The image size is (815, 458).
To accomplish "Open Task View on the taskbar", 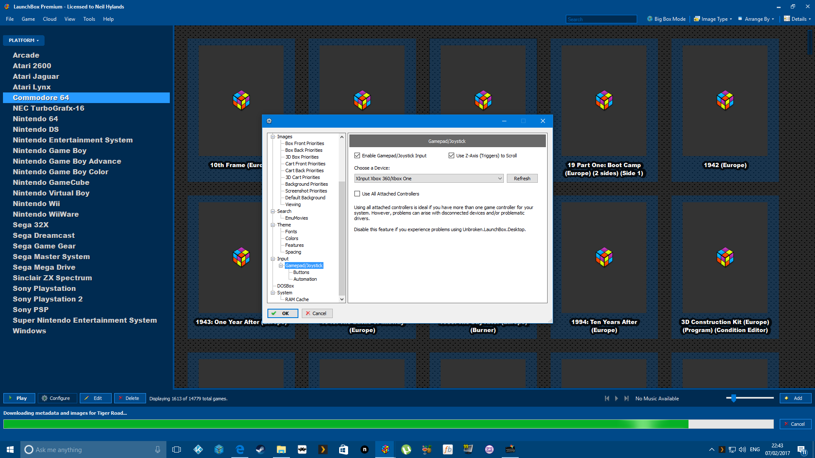I will pos(177,450).
